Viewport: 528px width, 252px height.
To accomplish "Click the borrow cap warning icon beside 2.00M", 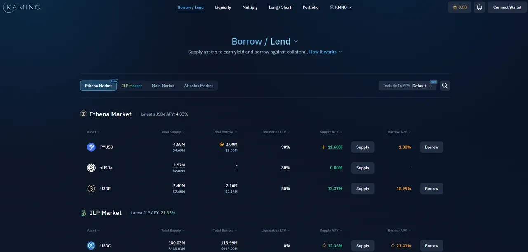I will pos(222,144).
